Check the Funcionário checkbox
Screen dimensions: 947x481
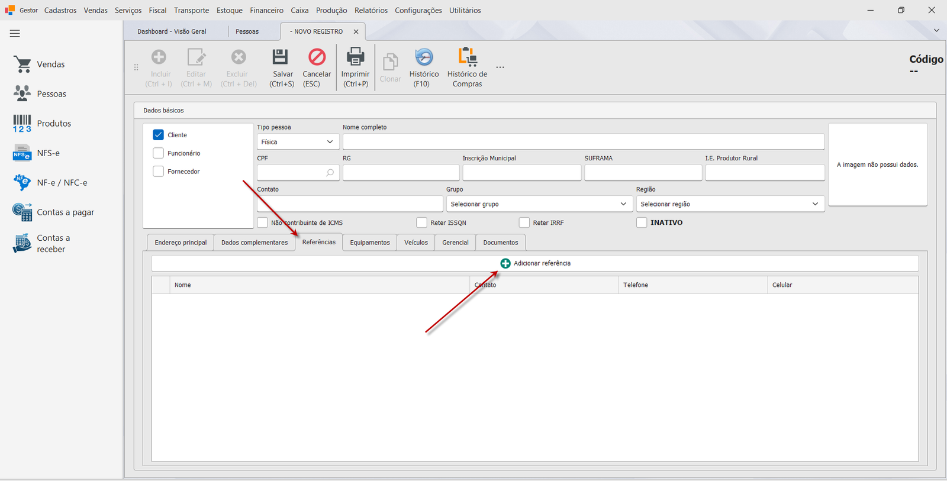[x=158, y=153]
